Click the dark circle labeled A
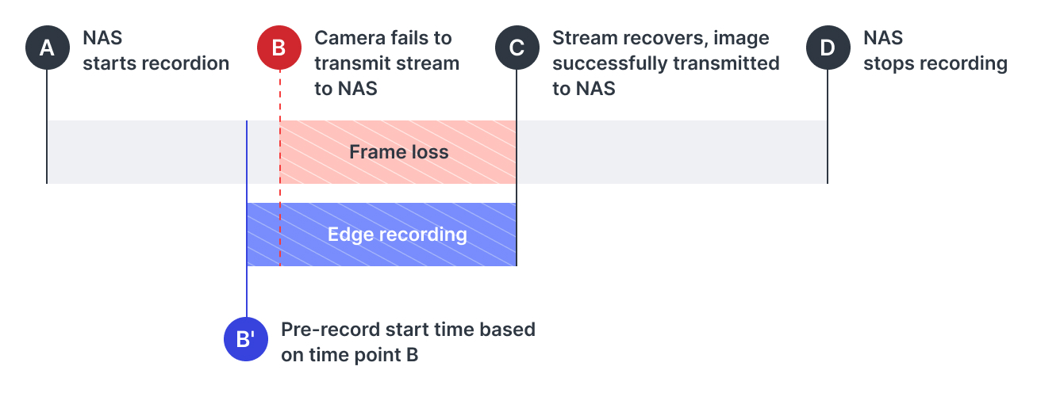Viewport: 1041px width, 393px height. (x=47, y=48)
